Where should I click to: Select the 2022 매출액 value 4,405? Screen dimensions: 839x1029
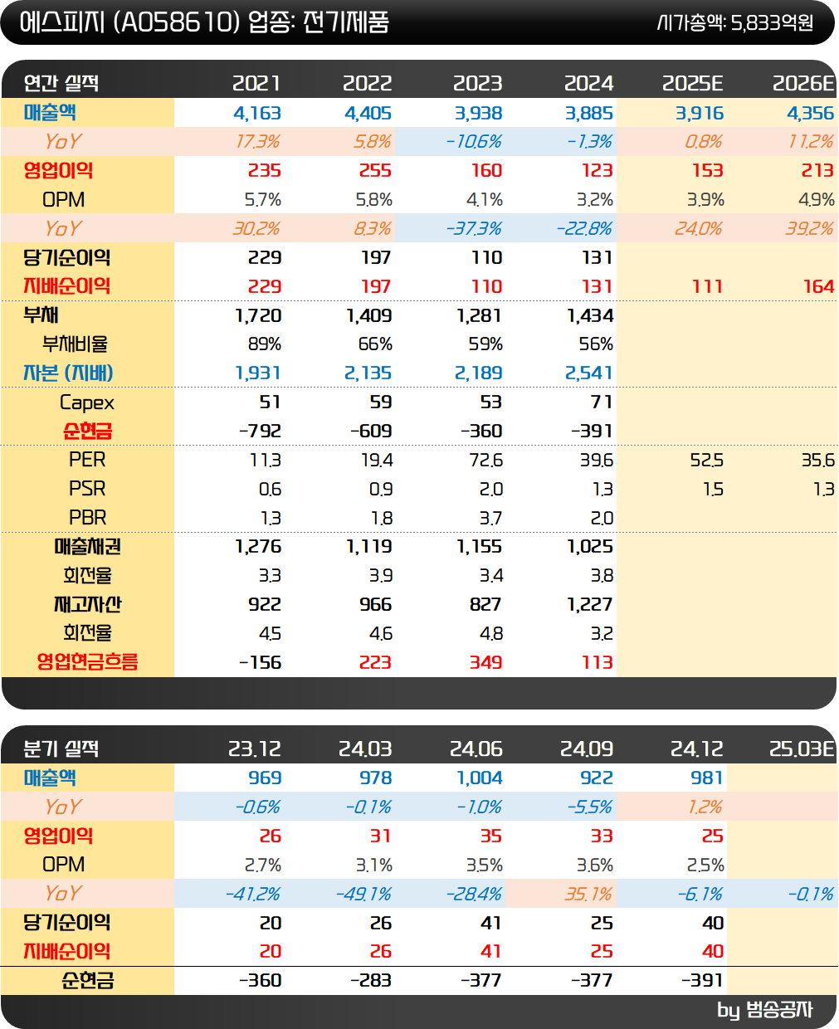pos(368,113)
